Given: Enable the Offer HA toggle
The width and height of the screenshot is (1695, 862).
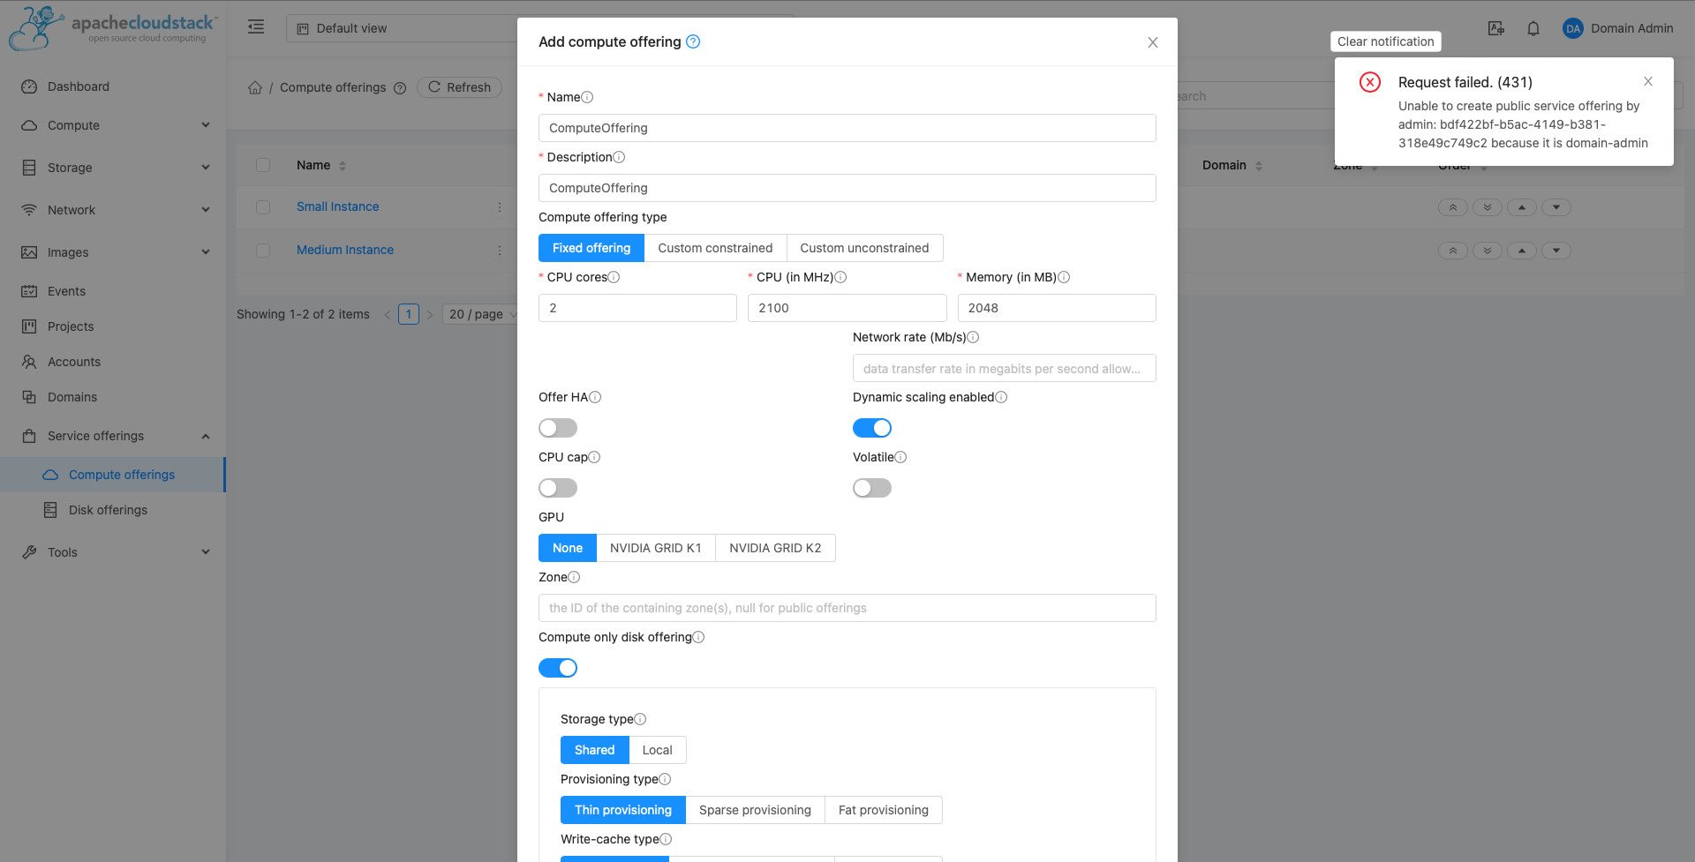Looking at the screenshot, I should tap(557, 427).
